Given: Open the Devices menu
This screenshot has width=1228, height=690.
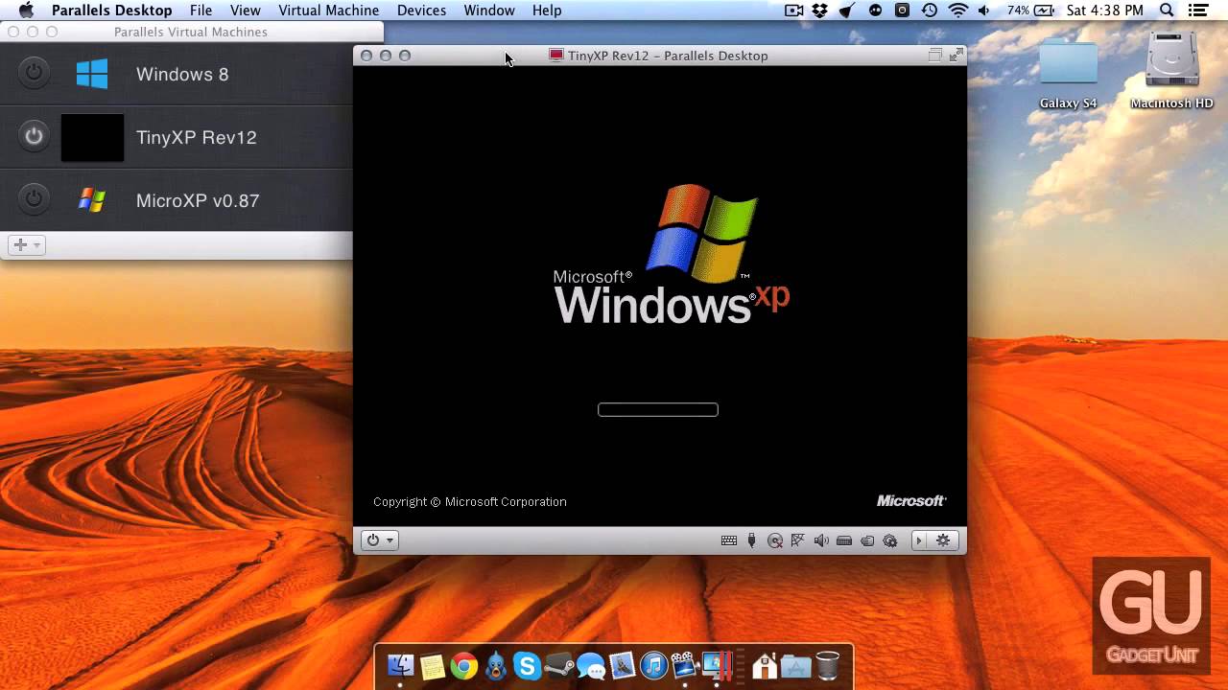Looking at the screenshot, I should coord(421,11).
